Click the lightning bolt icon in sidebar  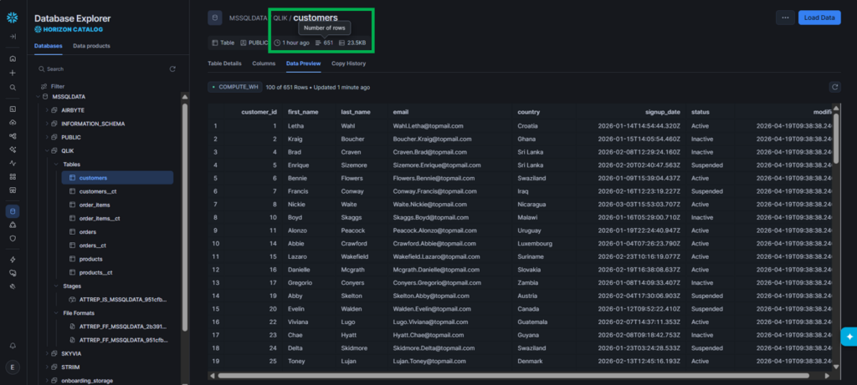click(x=13, y=260)
